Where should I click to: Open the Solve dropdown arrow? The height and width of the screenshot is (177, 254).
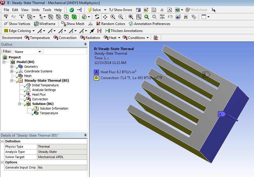[105, 10]
